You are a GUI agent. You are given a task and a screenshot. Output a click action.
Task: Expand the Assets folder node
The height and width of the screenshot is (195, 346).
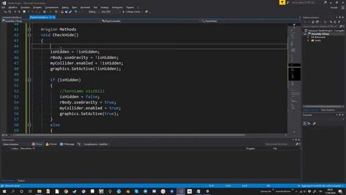pos(308,41)
